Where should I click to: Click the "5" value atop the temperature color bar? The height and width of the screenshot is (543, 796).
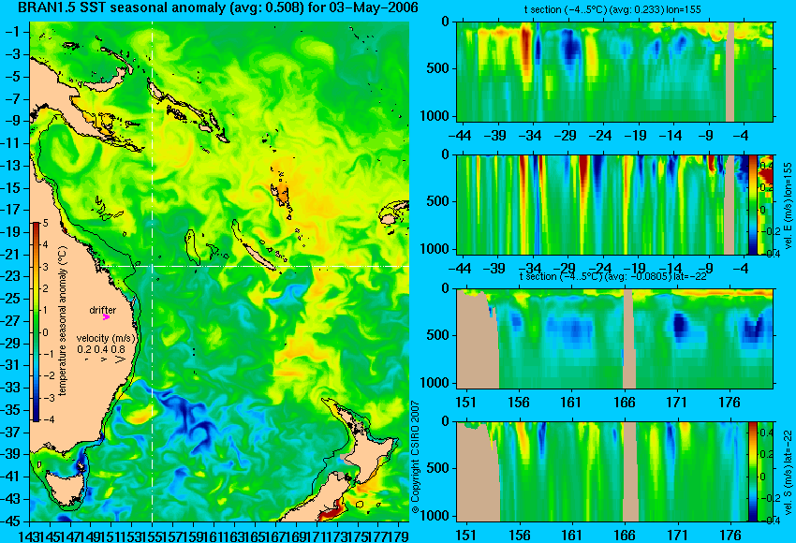tap(45, 223)
